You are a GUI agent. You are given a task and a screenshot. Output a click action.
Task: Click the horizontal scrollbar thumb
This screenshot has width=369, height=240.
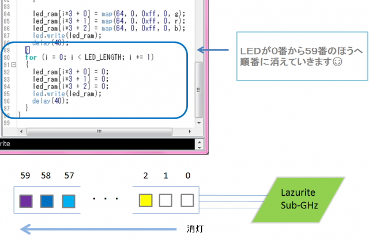(x=99, y=131)
